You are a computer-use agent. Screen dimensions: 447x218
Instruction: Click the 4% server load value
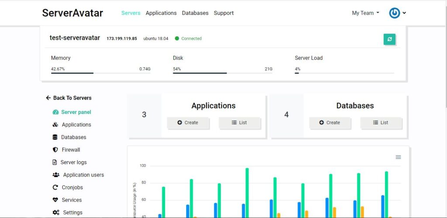click(x=297, y=69)
